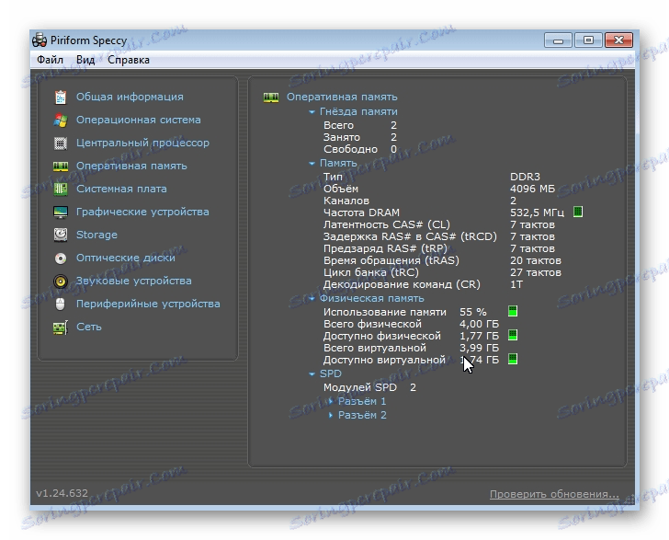Click the Общая информация clipboard icon

[x=60, y=98]
